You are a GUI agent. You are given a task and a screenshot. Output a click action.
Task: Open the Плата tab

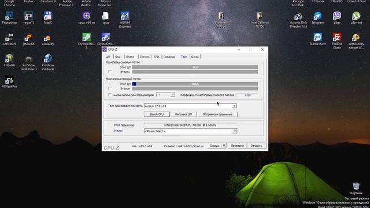tap(129, 57)
